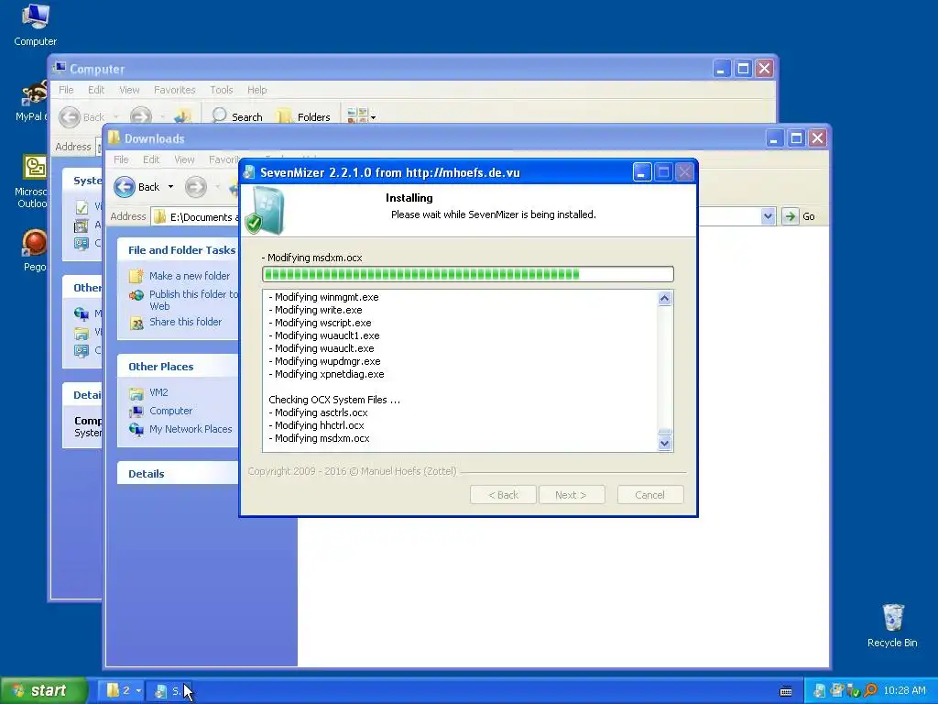This screenshot has height=704, width=938.
Task: Click the VM2 folder icon
Action: click(x=136, y=393)
